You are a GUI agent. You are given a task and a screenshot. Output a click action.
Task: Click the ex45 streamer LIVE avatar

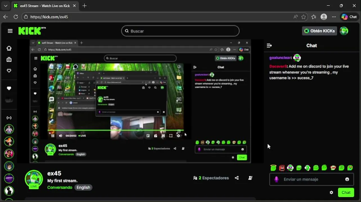pyautogui.click(x=34, y=179)
